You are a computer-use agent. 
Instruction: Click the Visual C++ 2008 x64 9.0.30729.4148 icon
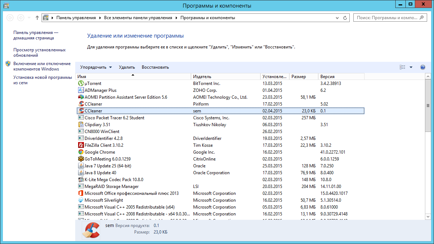coord(81,214)
